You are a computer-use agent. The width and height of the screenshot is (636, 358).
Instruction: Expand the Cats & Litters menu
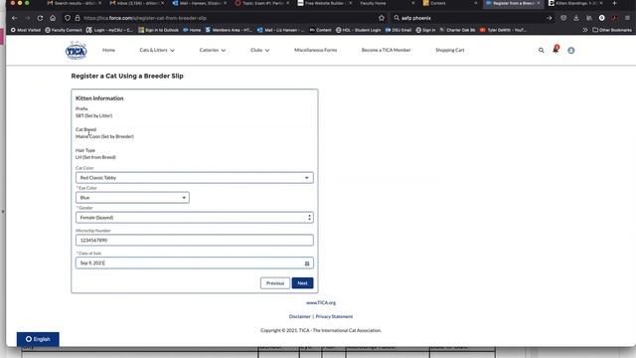(157, 51)
